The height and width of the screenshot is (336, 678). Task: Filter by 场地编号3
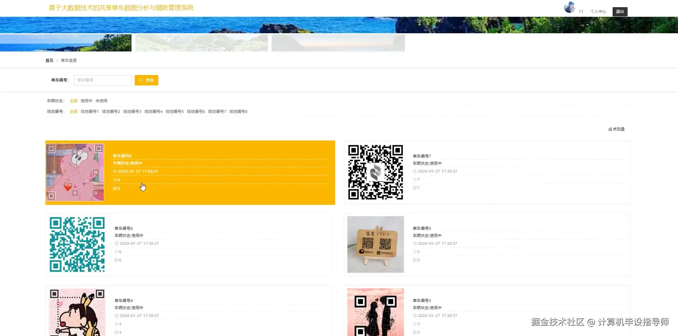(132, 112)
